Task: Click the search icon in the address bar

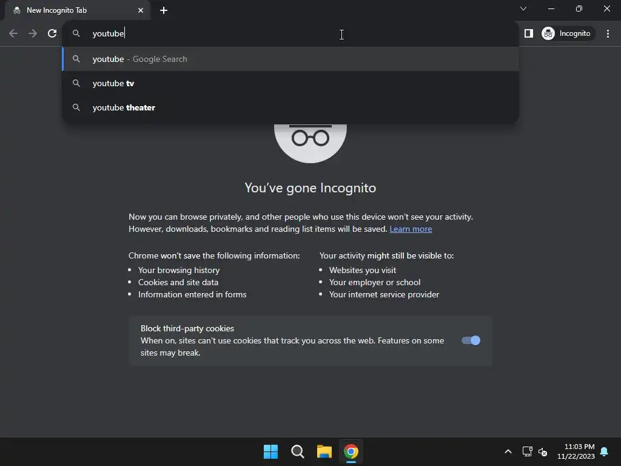Action: coord(76,33)
